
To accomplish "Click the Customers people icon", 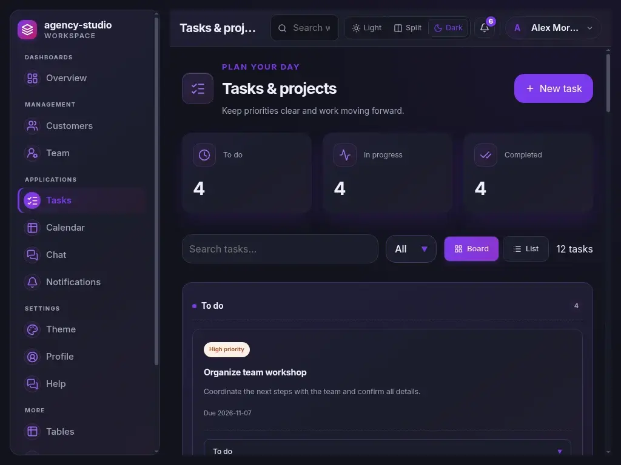I will 33,126.
